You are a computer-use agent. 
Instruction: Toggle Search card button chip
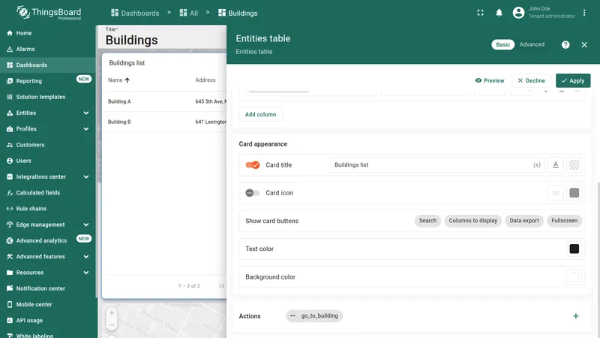pyautogui.click(x=427, y=221)
